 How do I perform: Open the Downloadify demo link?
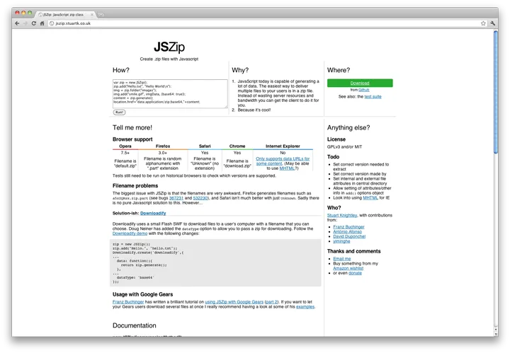tap(130, 233)
